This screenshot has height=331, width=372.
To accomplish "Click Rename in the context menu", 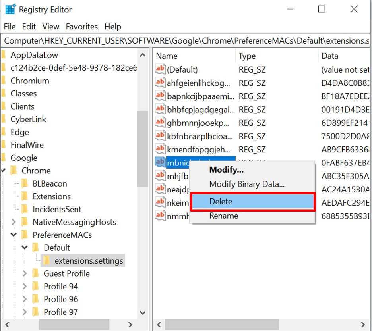I will (223, 216).
